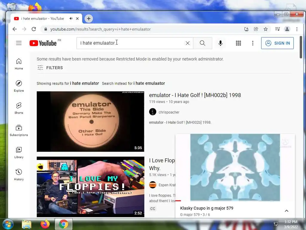Open Library in the sidebar
Viewport: 306px width, 230px height.
(x=19, y=152)
